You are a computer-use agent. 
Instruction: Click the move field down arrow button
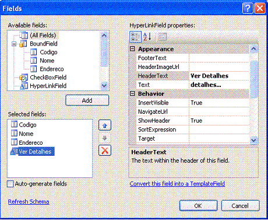point(105,138)
